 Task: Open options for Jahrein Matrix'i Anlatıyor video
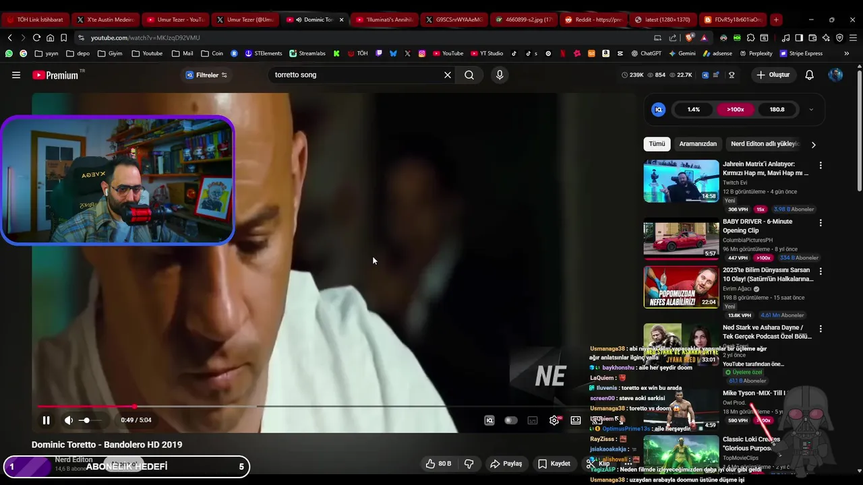[821, 165]
